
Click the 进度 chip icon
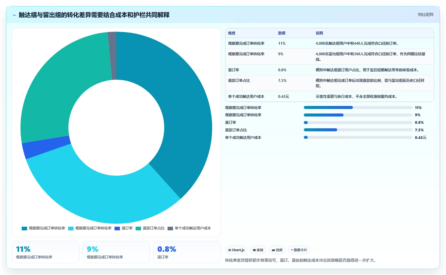point(273,250)
